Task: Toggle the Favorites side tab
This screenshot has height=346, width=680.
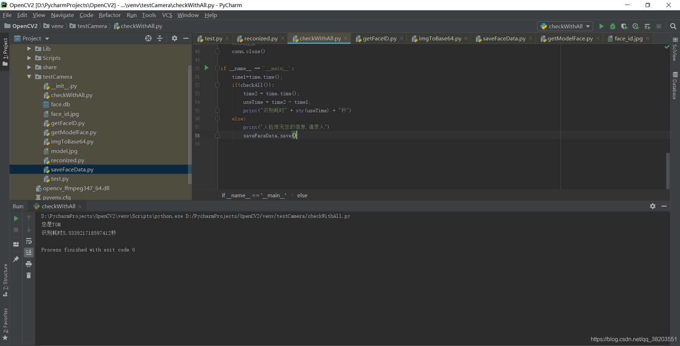Action: 5,324
